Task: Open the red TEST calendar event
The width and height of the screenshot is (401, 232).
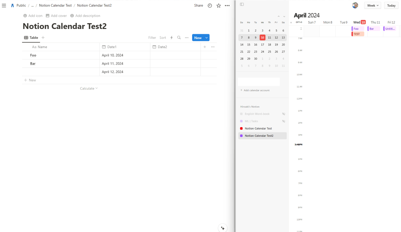Action: coord(358,34)
